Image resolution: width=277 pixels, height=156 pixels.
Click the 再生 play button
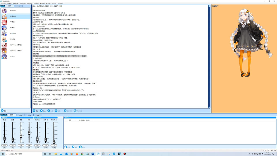tap(35, 111)
